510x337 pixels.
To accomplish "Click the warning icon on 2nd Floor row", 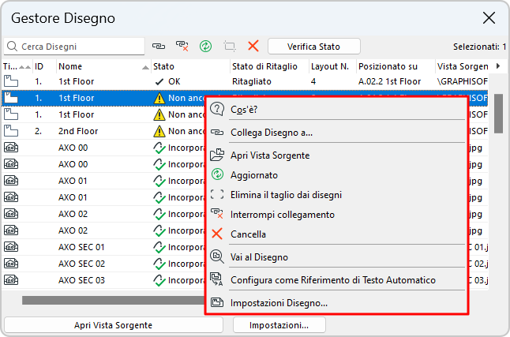I will pos(159,131).
